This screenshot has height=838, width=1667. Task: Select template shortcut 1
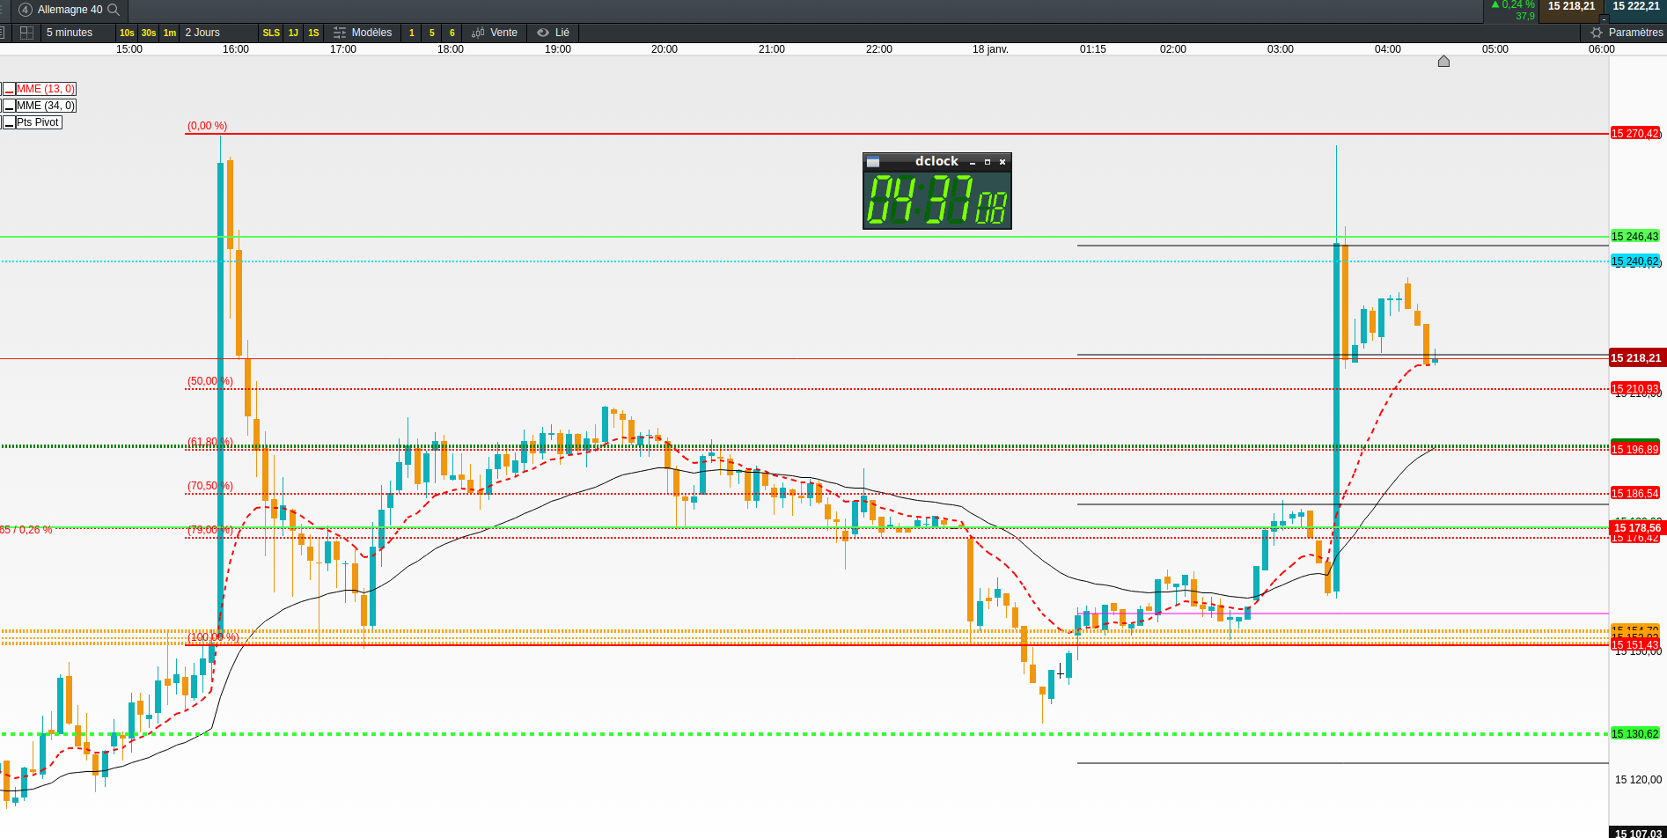tap(411, 33)
